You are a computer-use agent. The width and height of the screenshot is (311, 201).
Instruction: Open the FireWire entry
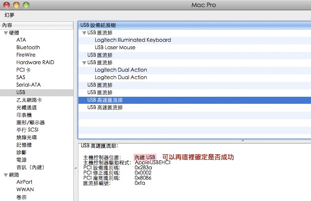(26, 55)
